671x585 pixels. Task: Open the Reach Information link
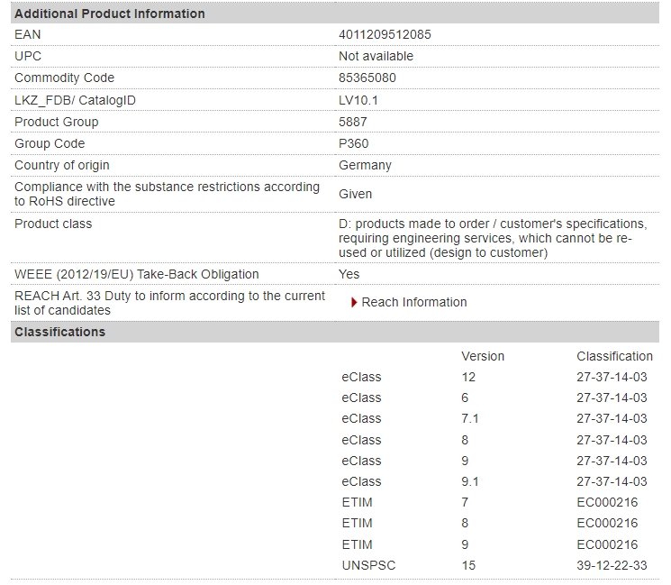tap(413, 302)
